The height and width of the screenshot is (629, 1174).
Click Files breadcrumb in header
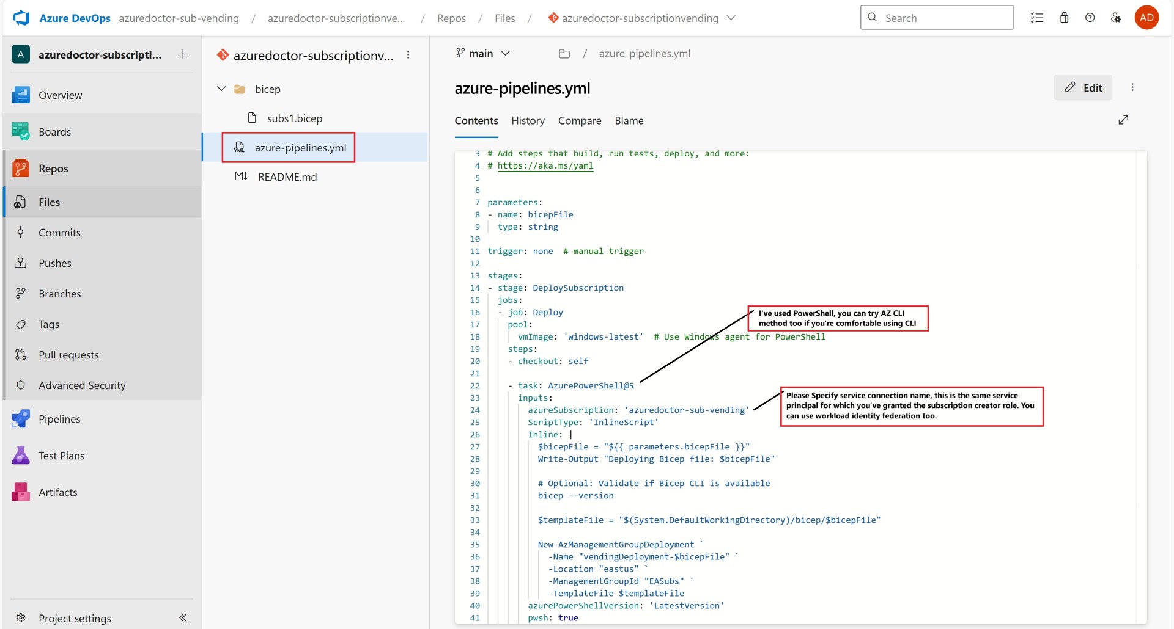pyautogui.click(x=505, y=18)
